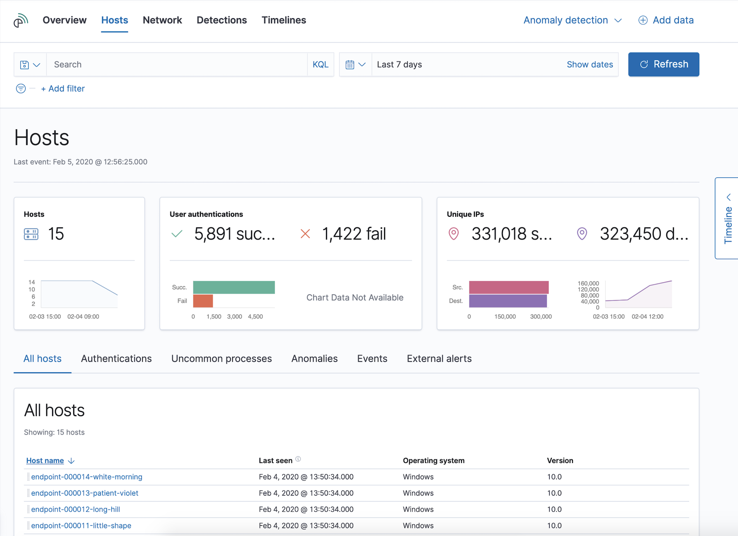
Task: Expand the Timeline flyout panel
Action: (x=728, y=218)
